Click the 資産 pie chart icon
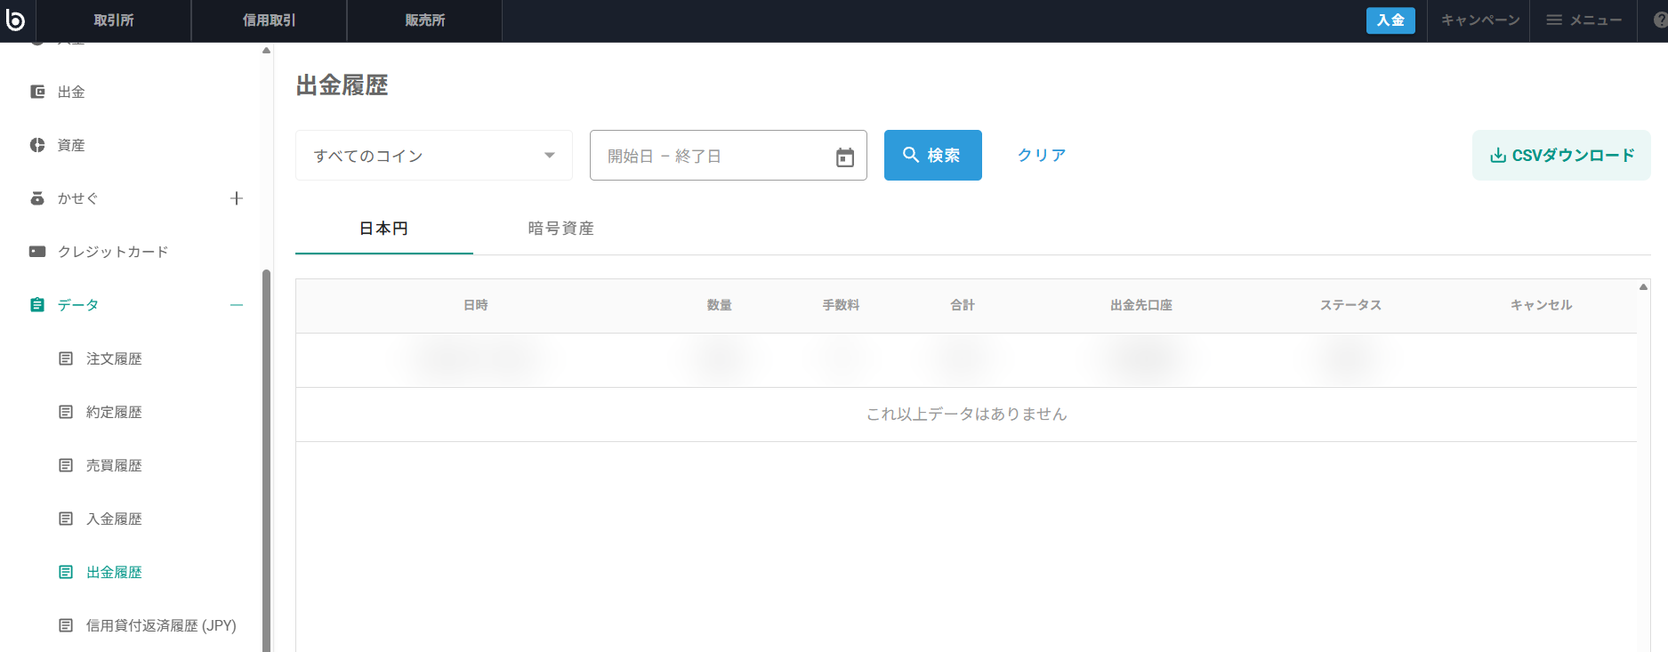The image size is (1668, 652). (x=37, y=145)
